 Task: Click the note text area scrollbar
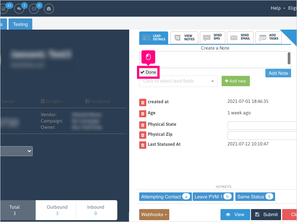tap(289, 58)
